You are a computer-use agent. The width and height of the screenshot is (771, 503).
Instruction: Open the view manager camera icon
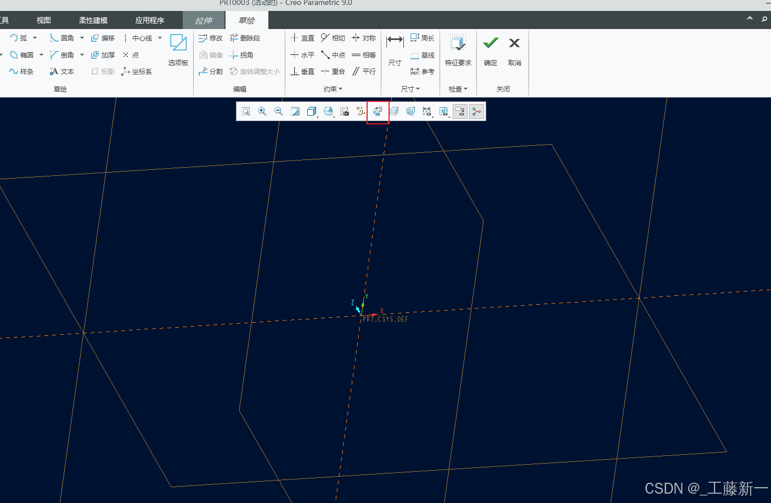[x=345, y=111]
